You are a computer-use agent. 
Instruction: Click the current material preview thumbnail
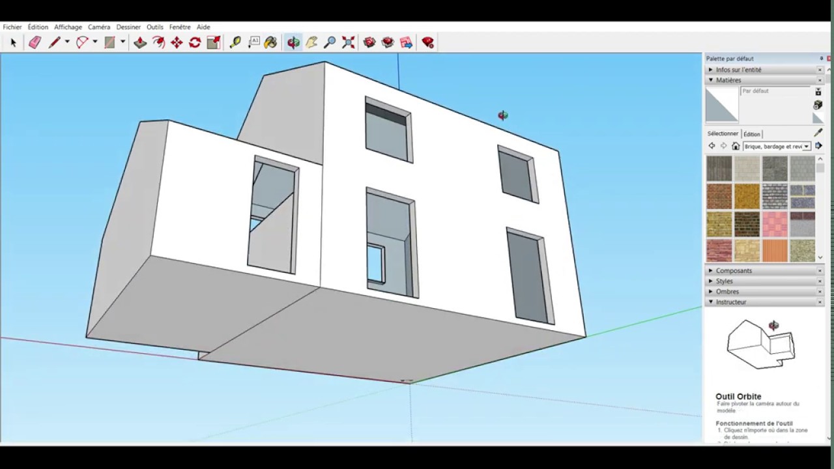[x=722, y=105]
